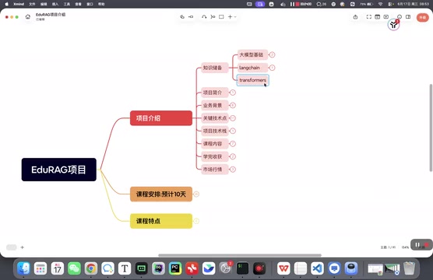Open the 工具 menu
Screen dimensions: 433x280
click(x=67, y=4)
